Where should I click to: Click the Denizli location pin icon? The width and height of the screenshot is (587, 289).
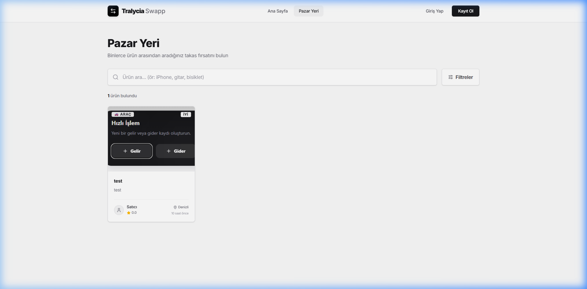click(175, 207)
